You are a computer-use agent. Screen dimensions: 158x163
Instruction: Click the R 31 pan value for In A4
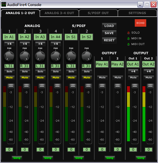(55, 66)
